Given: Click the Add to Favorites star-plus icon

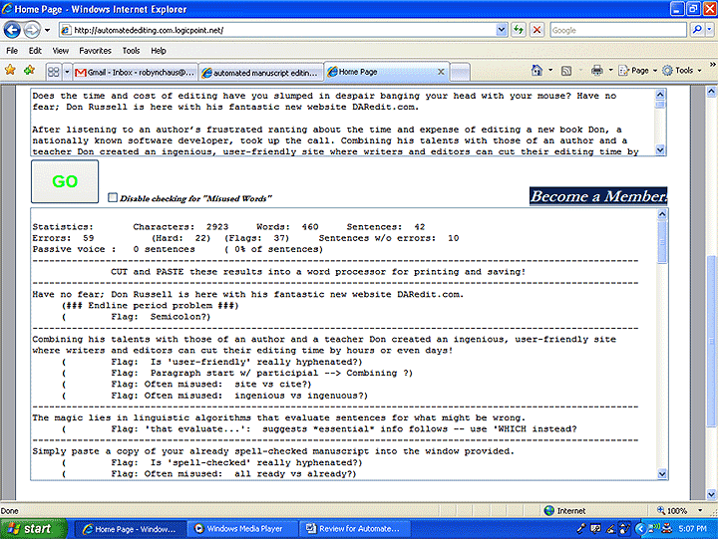Looking at the screenshot, I should click(x=29, y=70).
